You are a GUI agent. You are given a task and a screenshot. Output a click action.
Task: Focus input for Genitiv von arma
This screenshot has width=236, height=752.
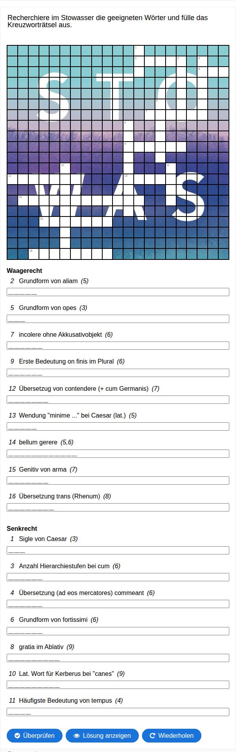(118, 480)
